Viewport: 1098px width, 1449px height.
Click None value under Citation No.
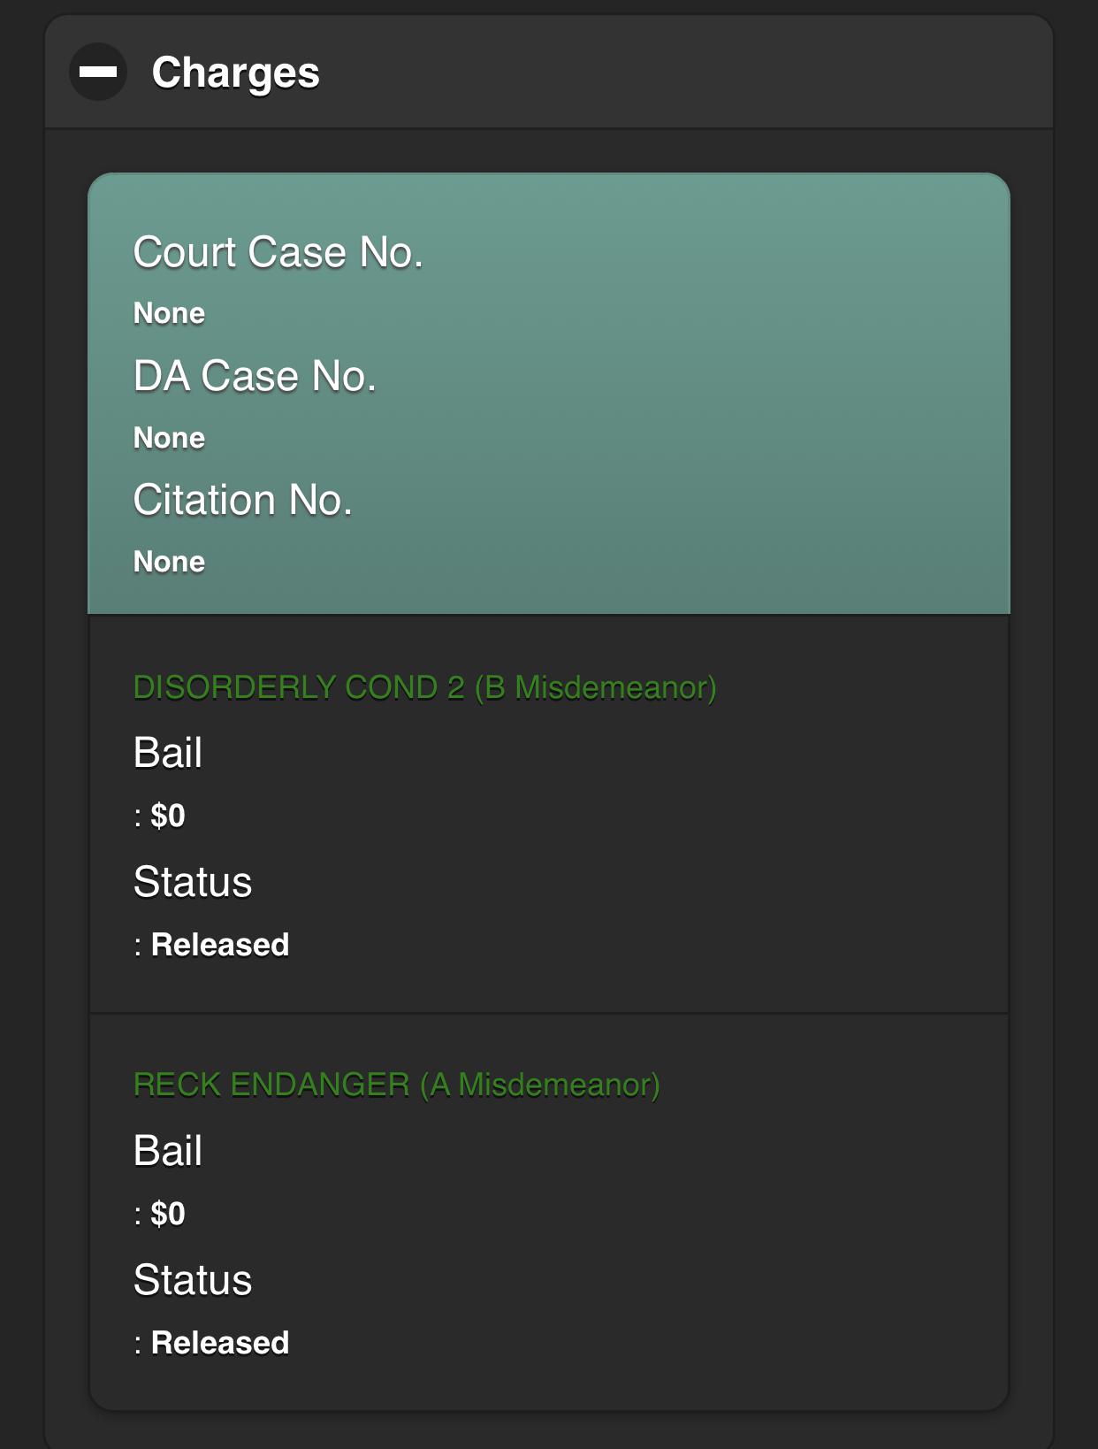click(x=169, y=562)
